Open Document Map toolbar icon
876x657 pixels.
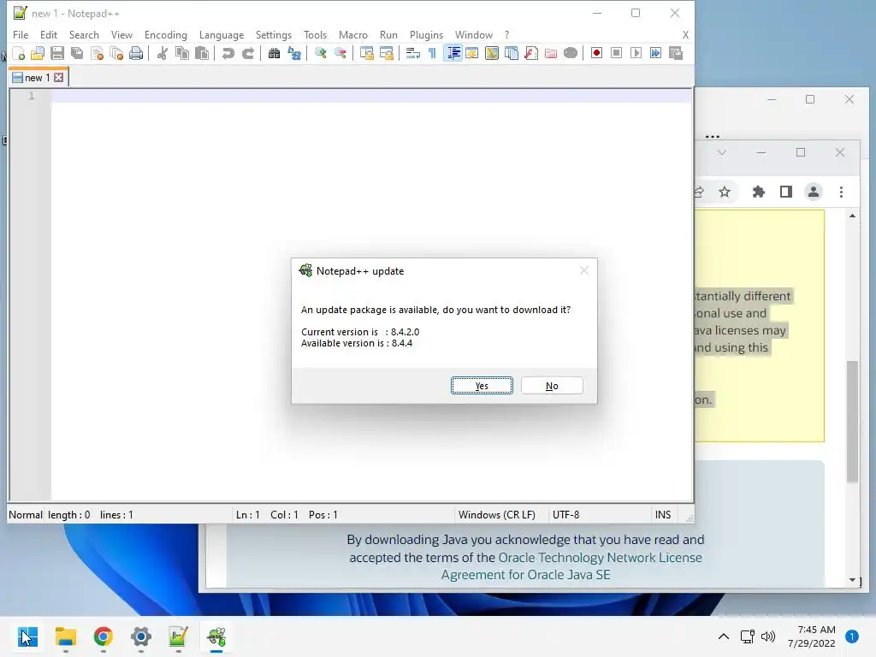492,53
